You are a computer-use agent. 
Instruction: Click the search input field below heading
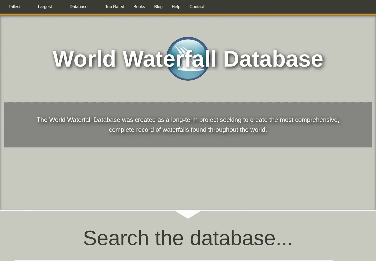click(174, 260)
